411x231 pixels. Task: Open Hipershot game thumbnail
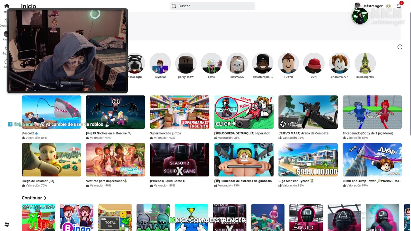point(244,112)
